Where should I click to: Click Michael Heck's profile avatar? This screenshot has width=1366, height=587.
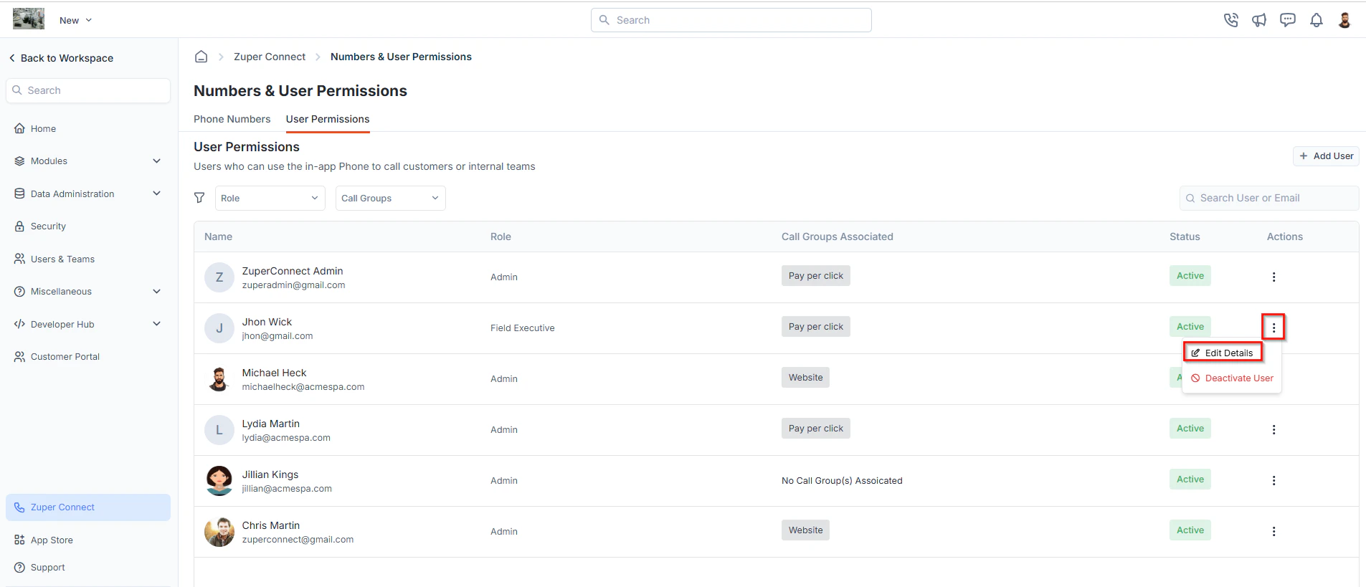(219, 379)
